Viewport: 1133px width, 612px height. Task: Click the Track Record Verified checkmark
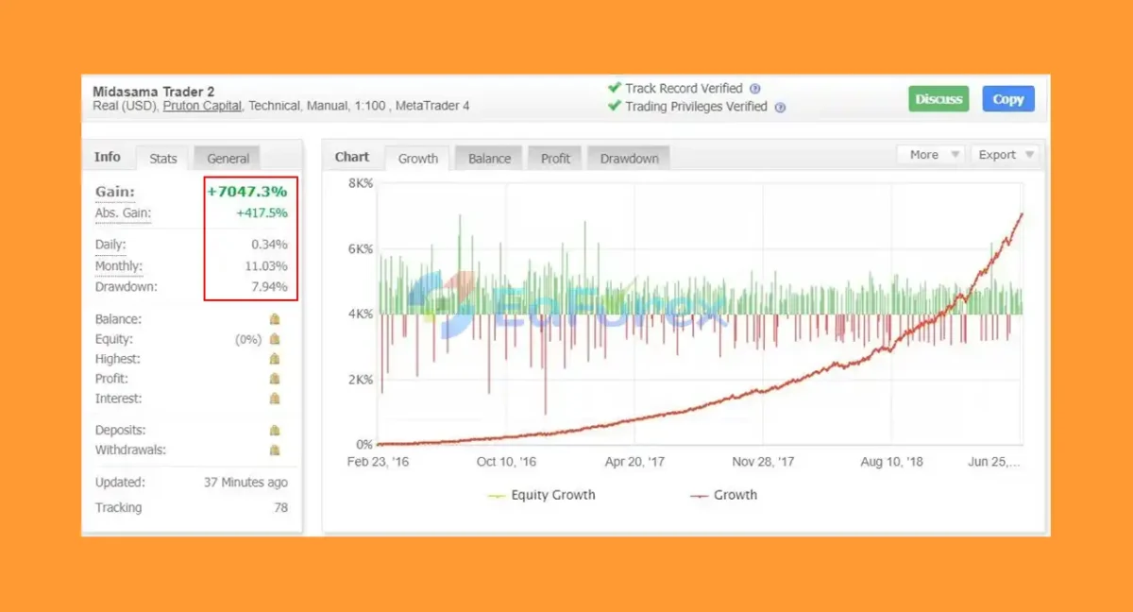pyautogui.click(x=615, y=88)
